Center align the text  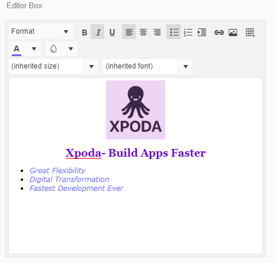(x=143, y=32)
